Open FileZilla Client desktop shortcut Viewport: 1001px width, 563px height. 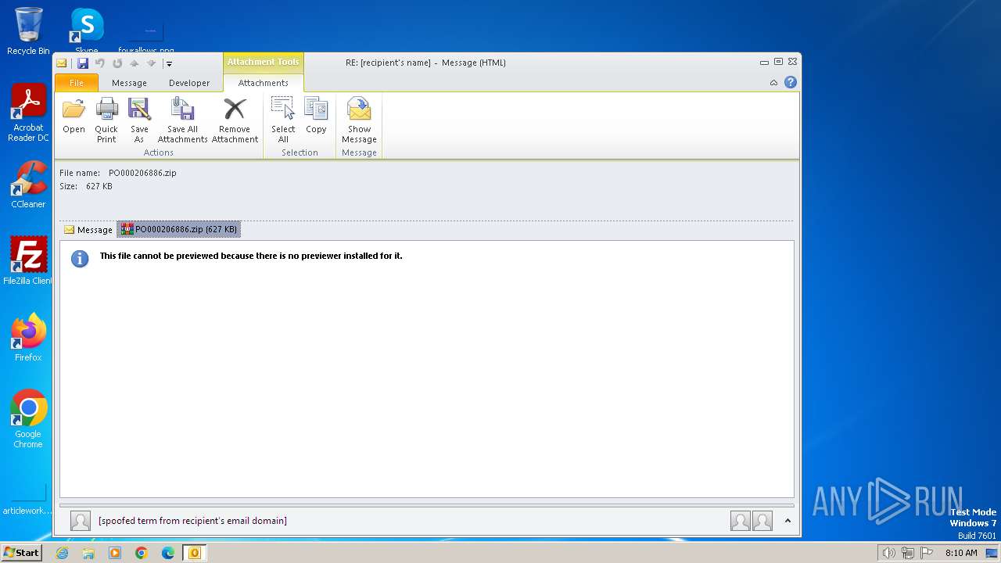[28, 260]
